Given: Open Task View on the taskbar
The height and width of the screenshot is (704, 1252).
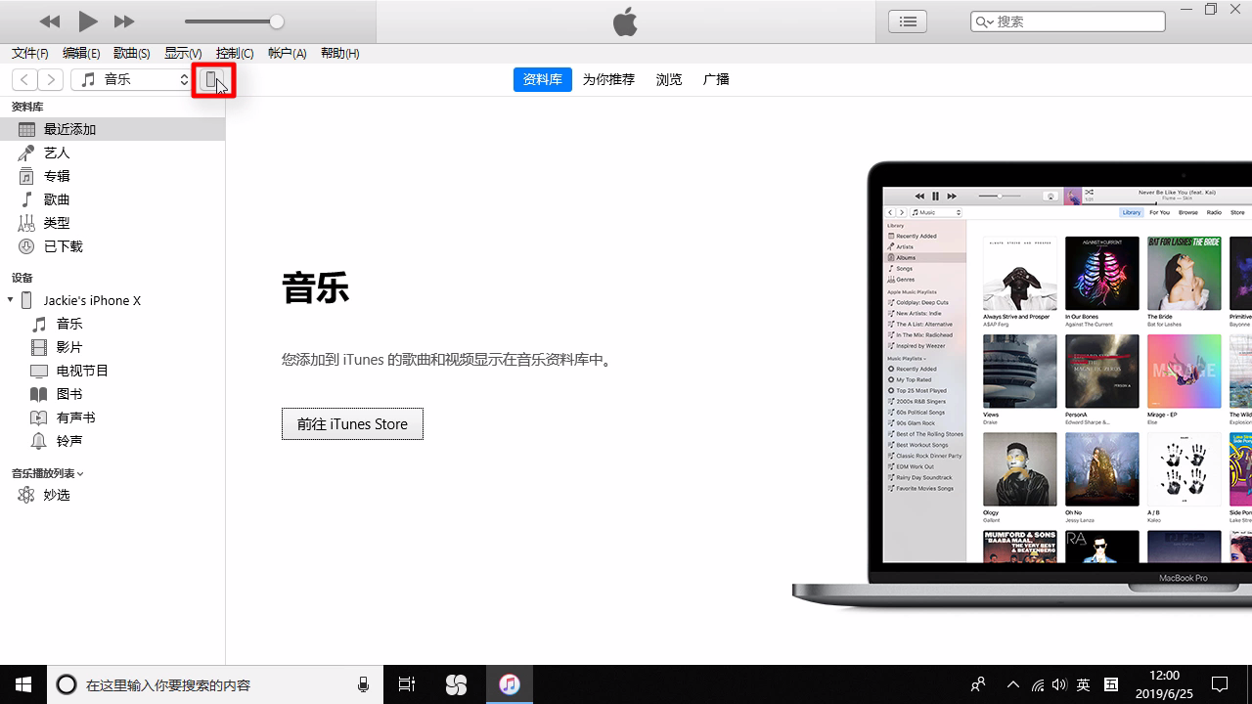Looking at the screenshot, I should point(407,684).
